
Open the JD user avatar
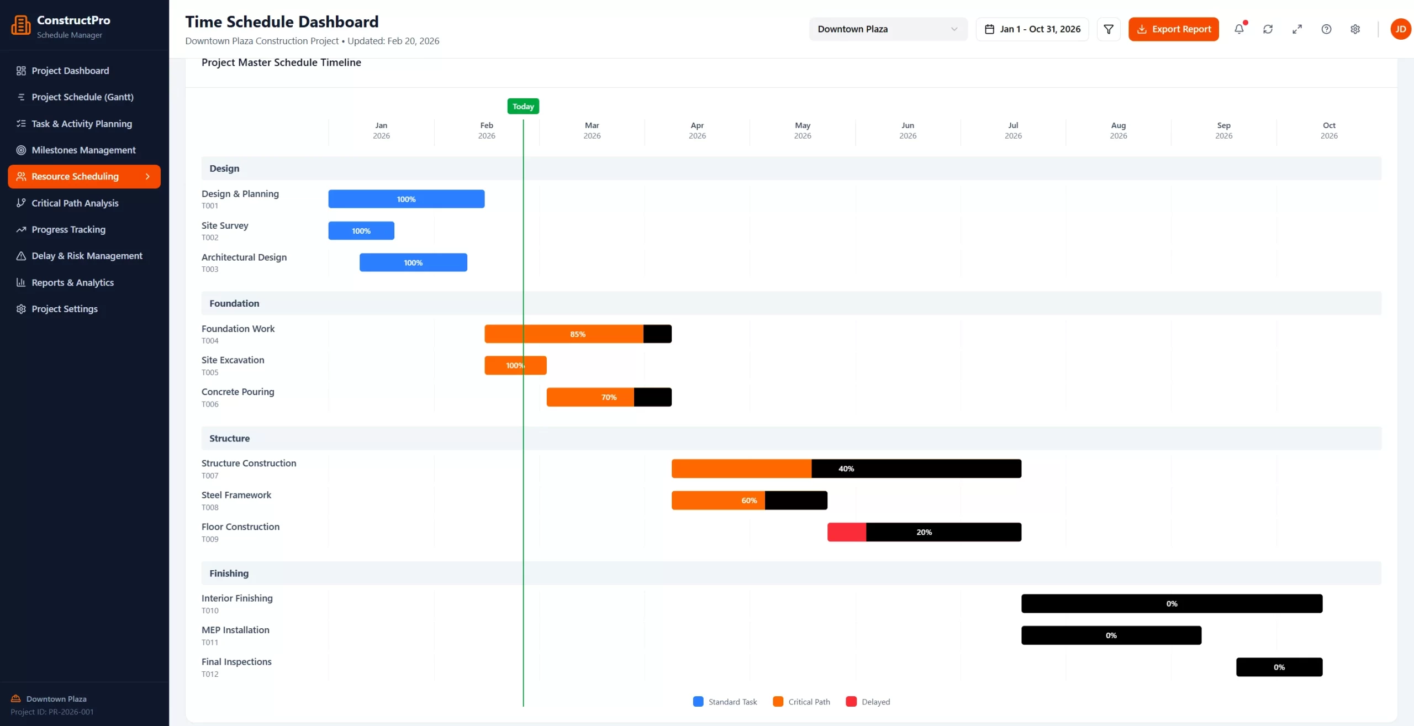pos(1400,29)
